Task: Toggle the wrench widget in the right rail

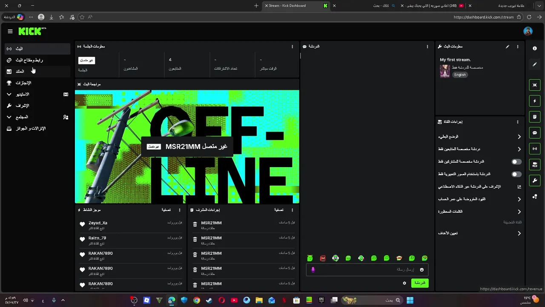Action: pos(535,181)
